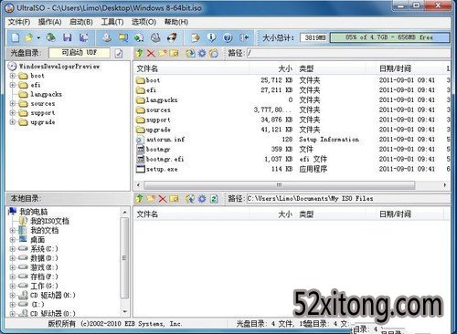457x334 pixels.
Task: Click the Compress ISO icon
Action: (139, 37)
